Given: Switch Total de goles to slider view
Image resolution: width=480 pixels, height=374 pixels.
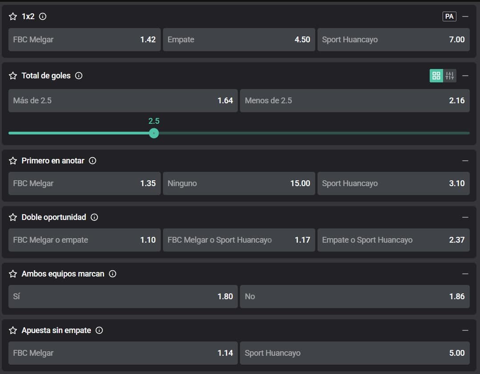Looking at the screenshot, I should [450, 76].
